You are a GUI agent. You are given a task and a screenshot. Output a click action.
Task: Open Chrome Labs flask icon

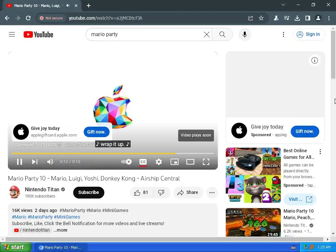click(276, 18)
